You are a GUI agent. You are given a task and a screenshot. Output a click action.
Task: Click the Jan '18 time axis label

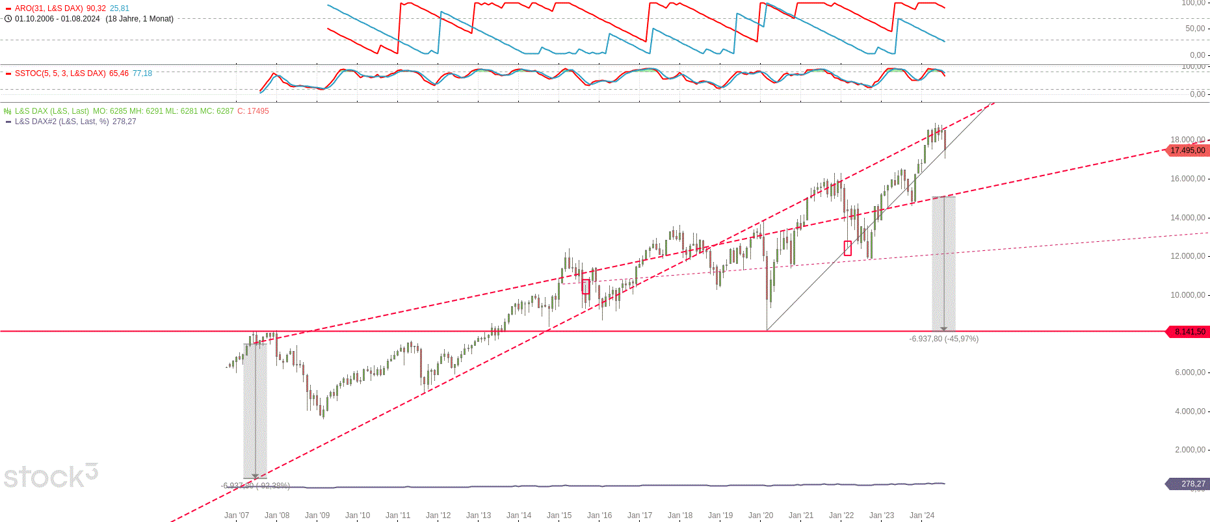tap(680, 515)
